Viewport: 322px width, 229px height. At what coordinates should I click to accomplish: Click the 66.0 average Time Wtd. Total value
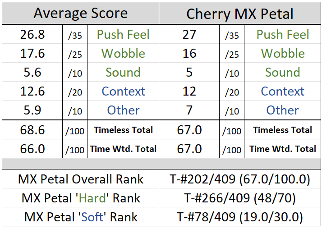click(32, 149)
